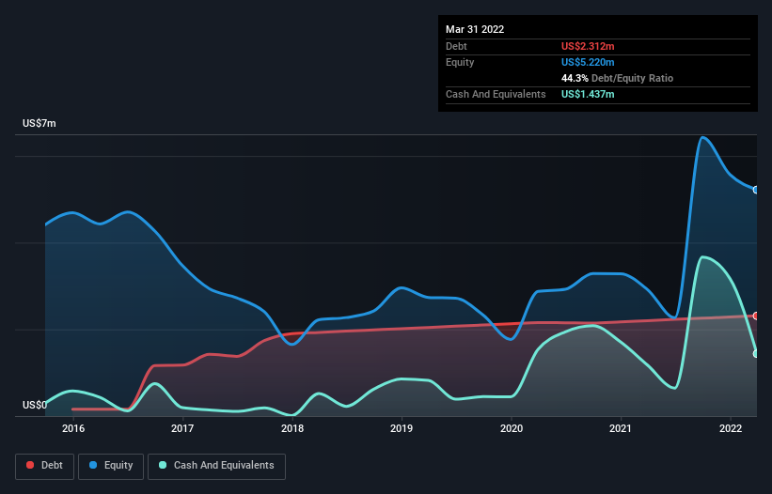This screenshot has height=494, width=772.
Task: Click the Debt row label in tooltip
Action: coord(456,46)
